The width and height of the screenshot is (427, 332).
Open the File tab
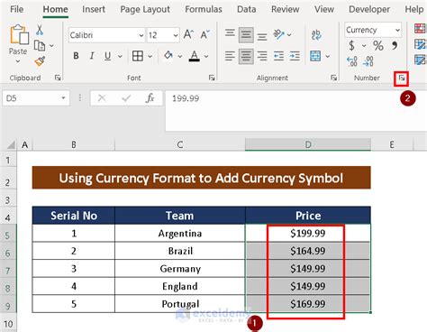[16, 9]
